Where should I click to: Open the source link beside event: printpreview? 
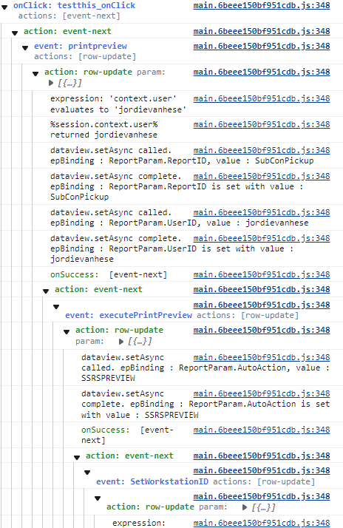262,46
